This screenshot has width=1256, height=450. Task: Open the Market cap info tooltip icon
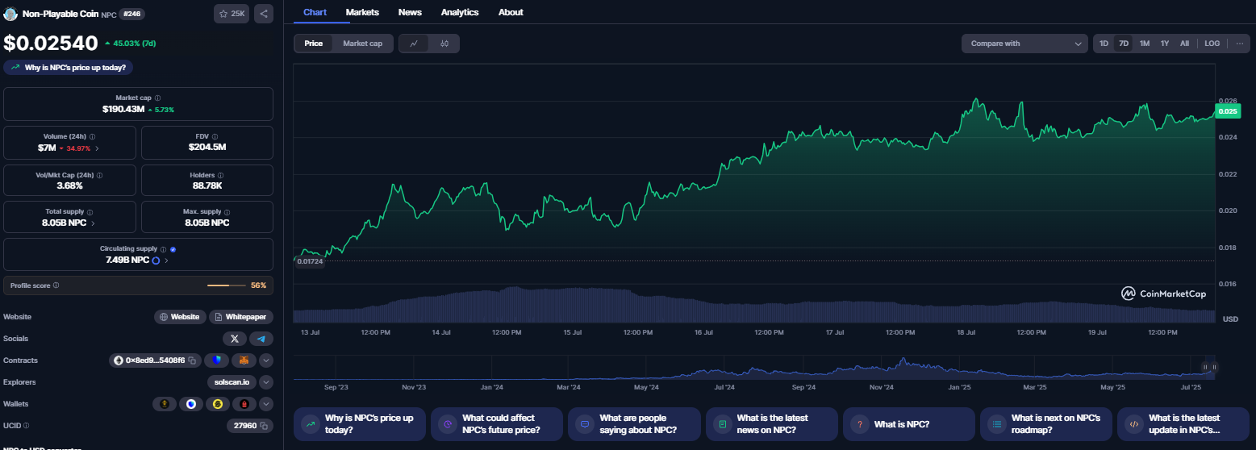click(x=157, y=98)
